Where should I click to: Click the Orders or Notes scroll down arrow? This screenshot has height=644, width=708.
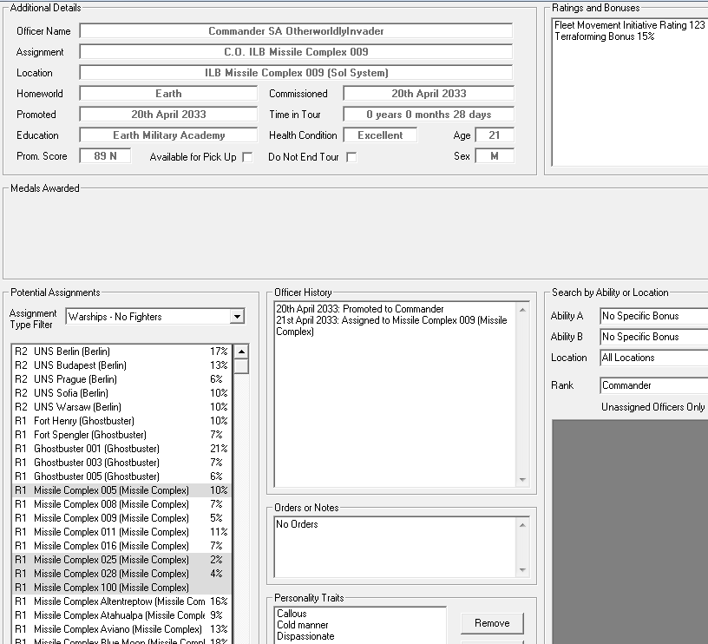522,570
